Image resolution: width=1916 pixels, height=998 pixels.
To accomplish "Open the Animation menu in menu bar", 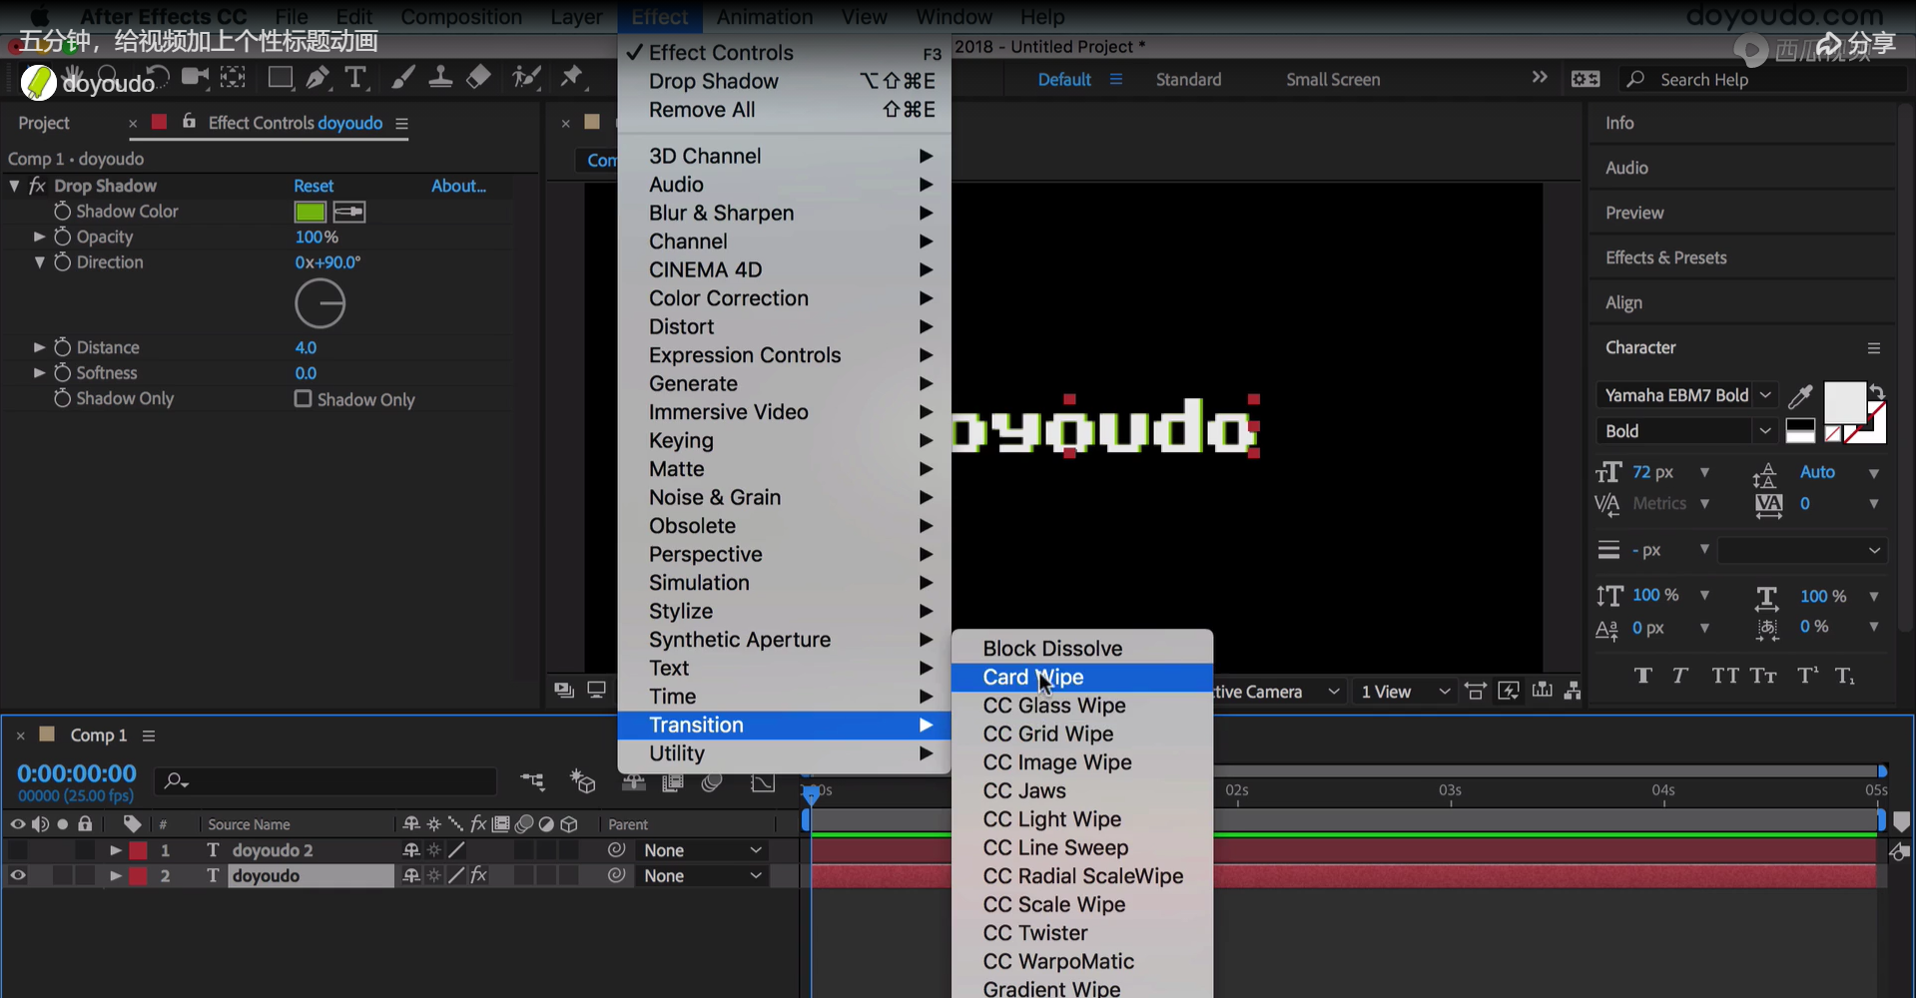I will click(x=765, y=17).
